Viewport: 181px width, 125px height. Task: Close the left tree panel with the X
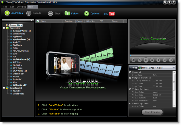pos(32,21)
